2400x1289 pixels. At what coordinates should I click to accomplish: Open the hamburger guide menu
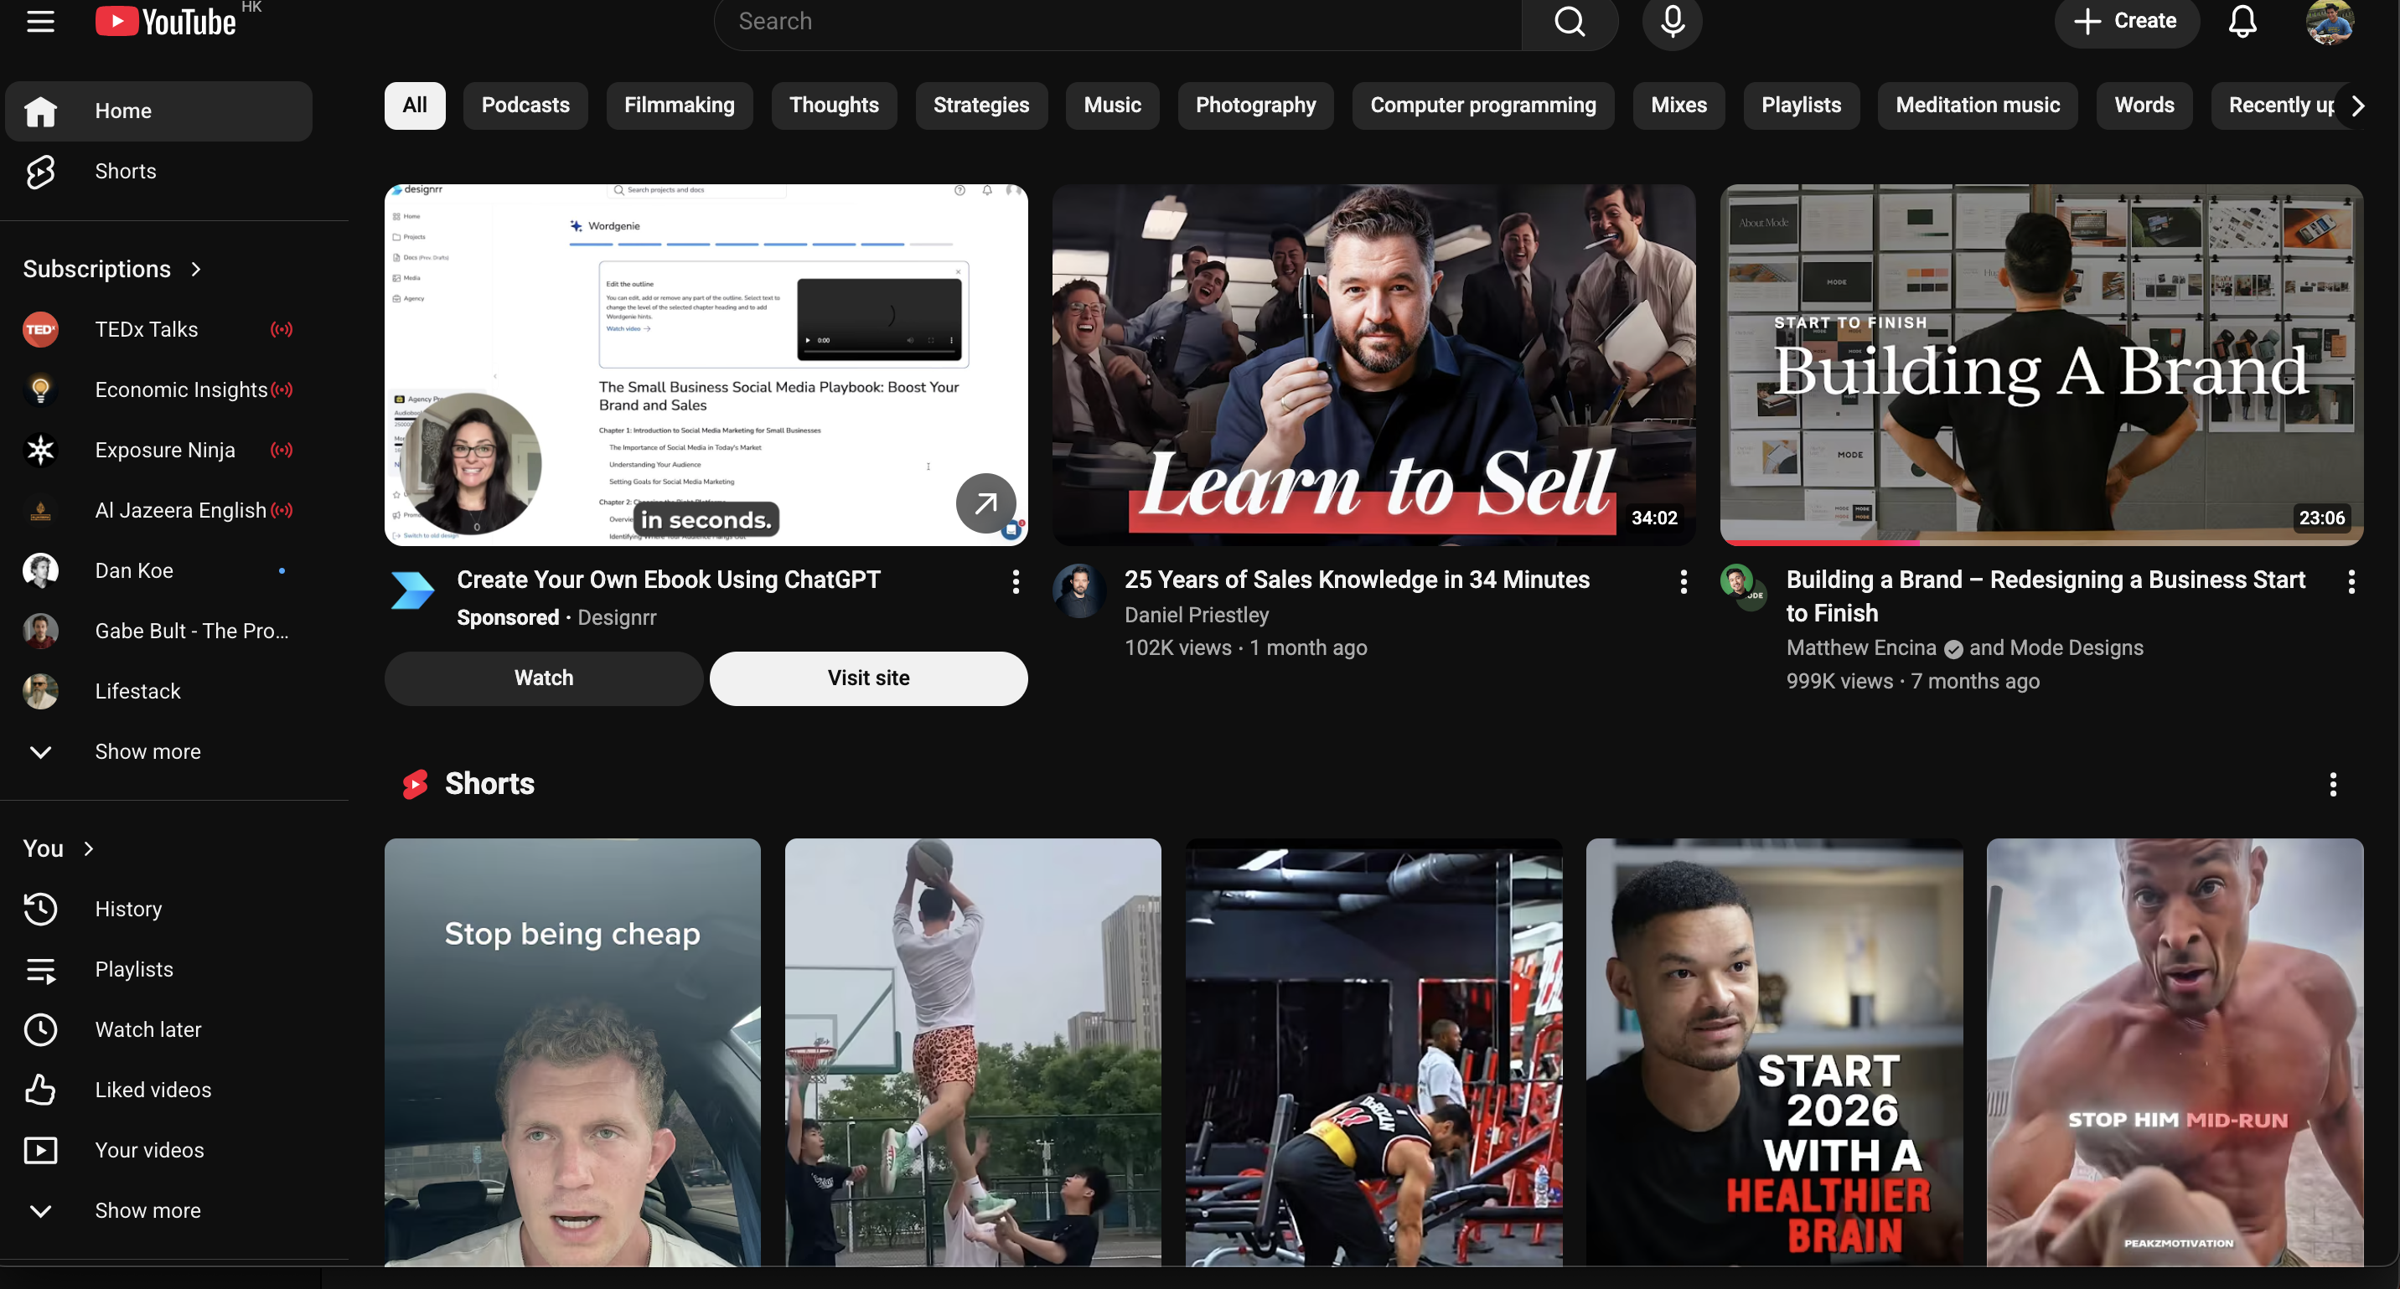coord(40,22)
